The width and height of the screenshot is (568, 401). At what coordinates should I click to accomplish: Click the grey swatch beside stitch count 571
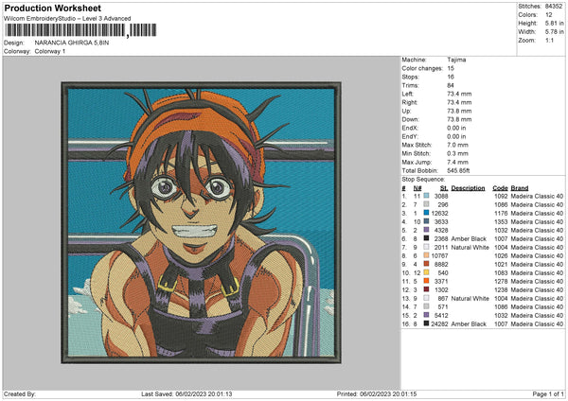426,306
